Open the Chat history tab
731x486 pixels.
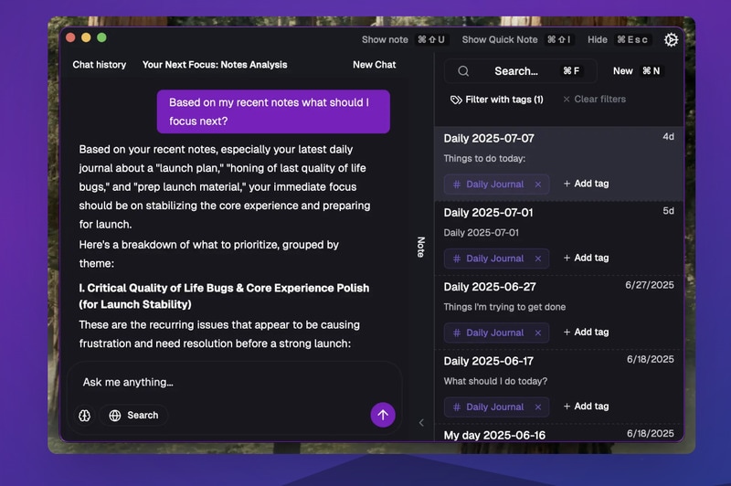coord(100,65)
